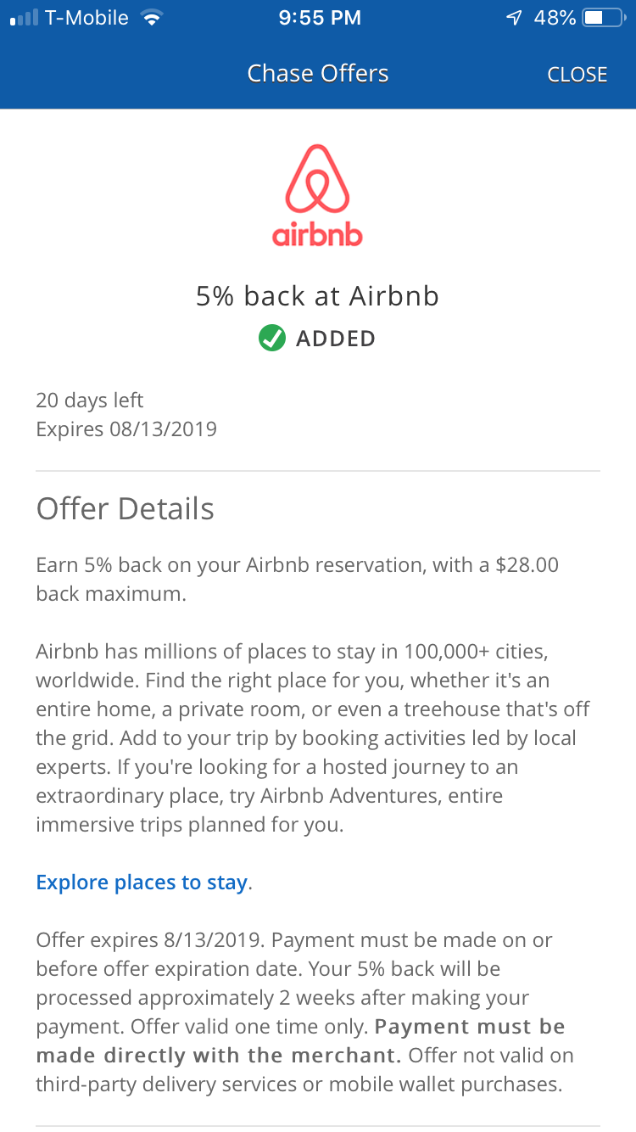Tap the 20 days left text

click(x=90, y=400)
